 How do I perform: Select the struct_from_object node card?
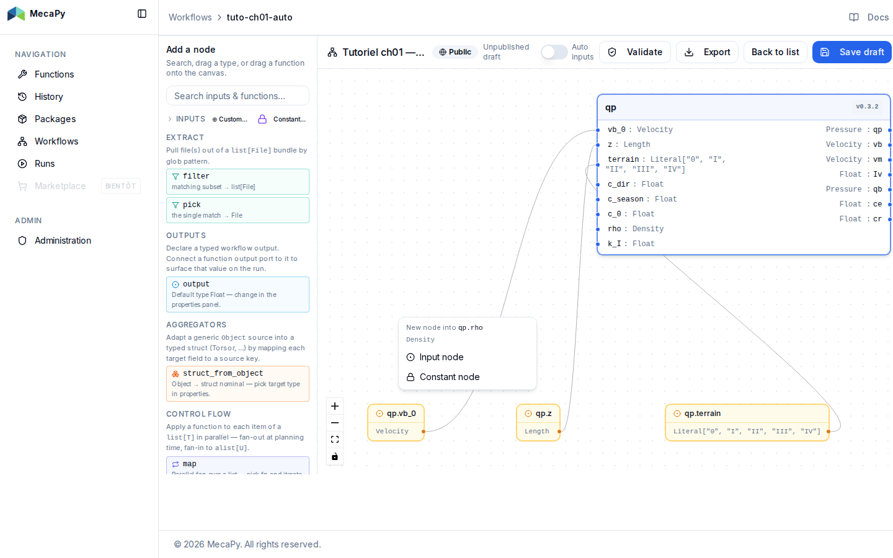click(x=238, y=384)
